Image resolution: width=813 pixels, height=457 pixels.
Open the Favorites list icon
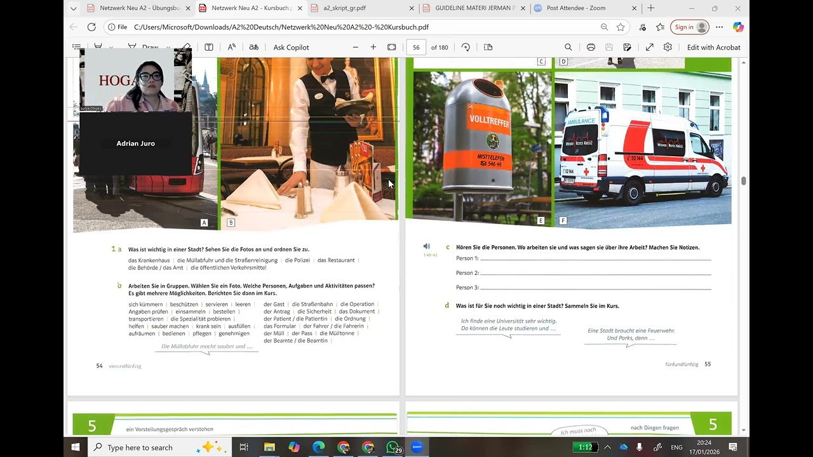coord(661,27)
